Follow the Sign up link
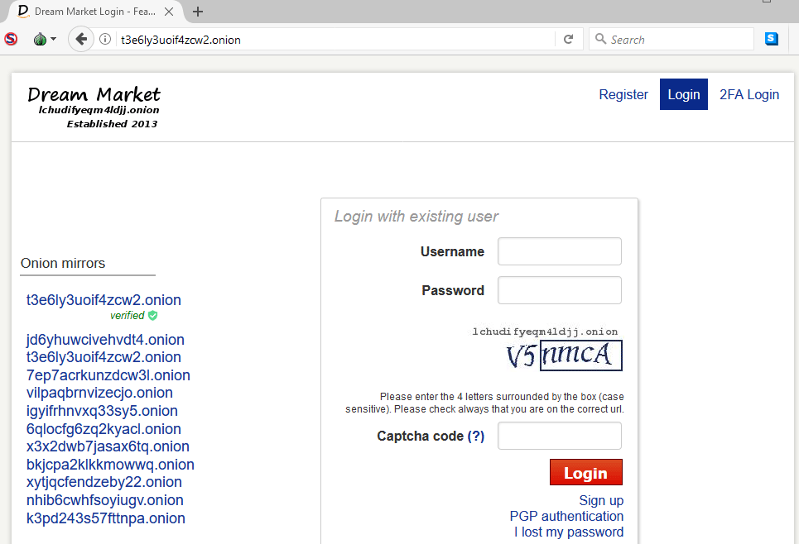The image size is (799, 544). point(601,501)
